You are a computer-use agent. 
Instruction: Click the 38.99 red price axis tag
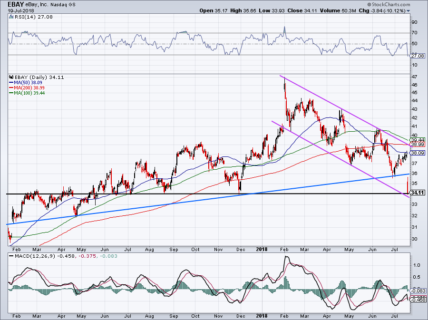tap(418, 145)
